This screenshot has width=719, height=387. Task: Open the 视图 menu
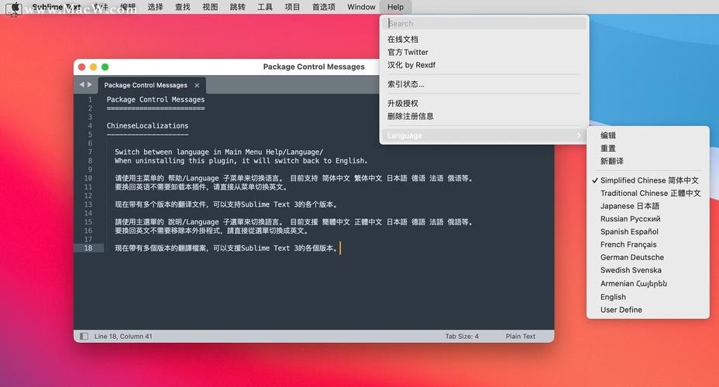coord(210,7)
